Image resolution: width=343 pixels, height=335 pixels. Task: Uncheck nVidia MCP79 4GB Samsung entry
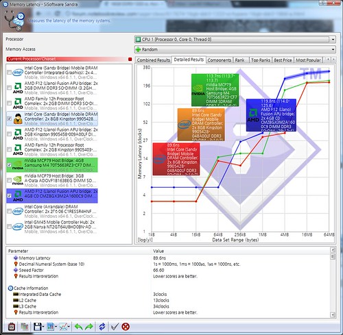point(9,164)
